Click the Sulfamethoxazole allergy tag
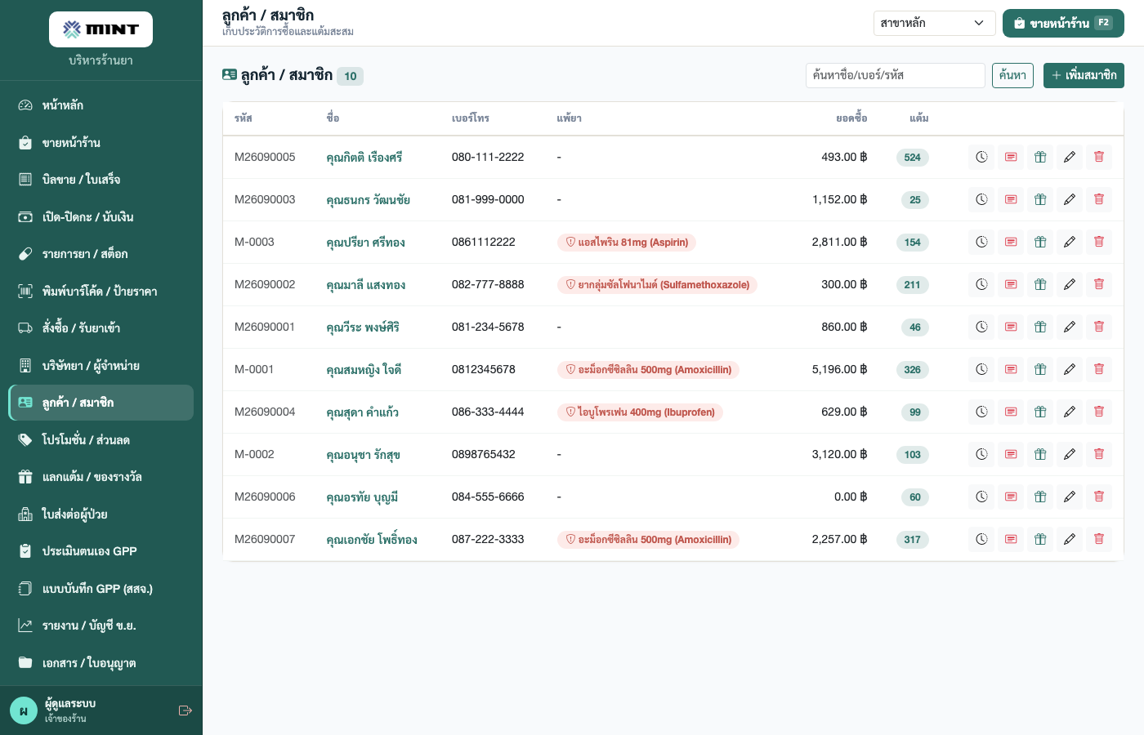 657,285
